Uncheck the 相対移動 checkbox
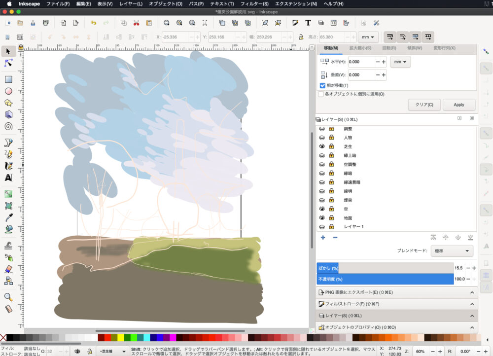This screenshot has width=493, height=356. (322, 85)
